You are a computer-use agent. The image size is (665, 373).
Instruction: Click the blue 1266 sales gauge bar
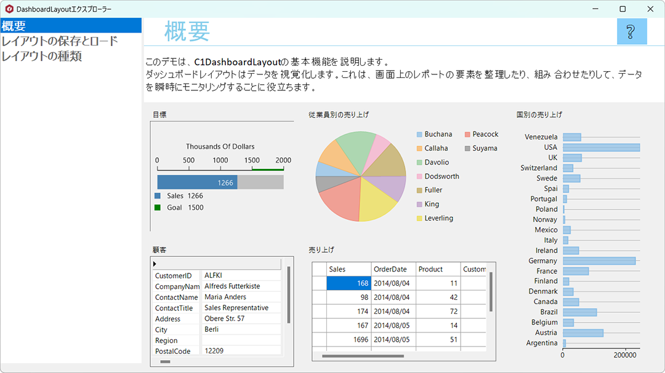pyautogui.click(x=197, y=183)
